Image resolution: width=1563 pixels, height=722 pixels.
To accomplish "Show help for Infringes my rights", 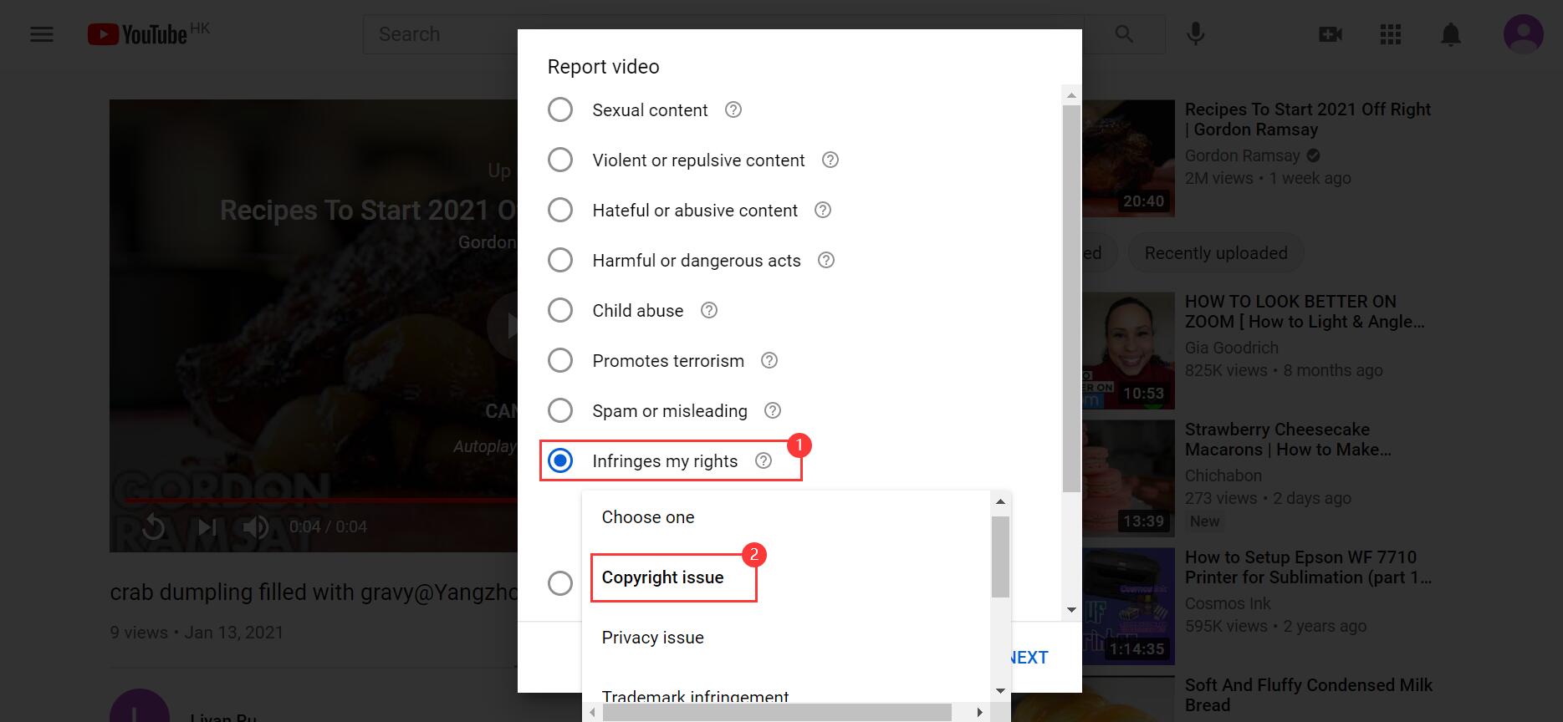I will pyautogui.click(x=764, y=460).
